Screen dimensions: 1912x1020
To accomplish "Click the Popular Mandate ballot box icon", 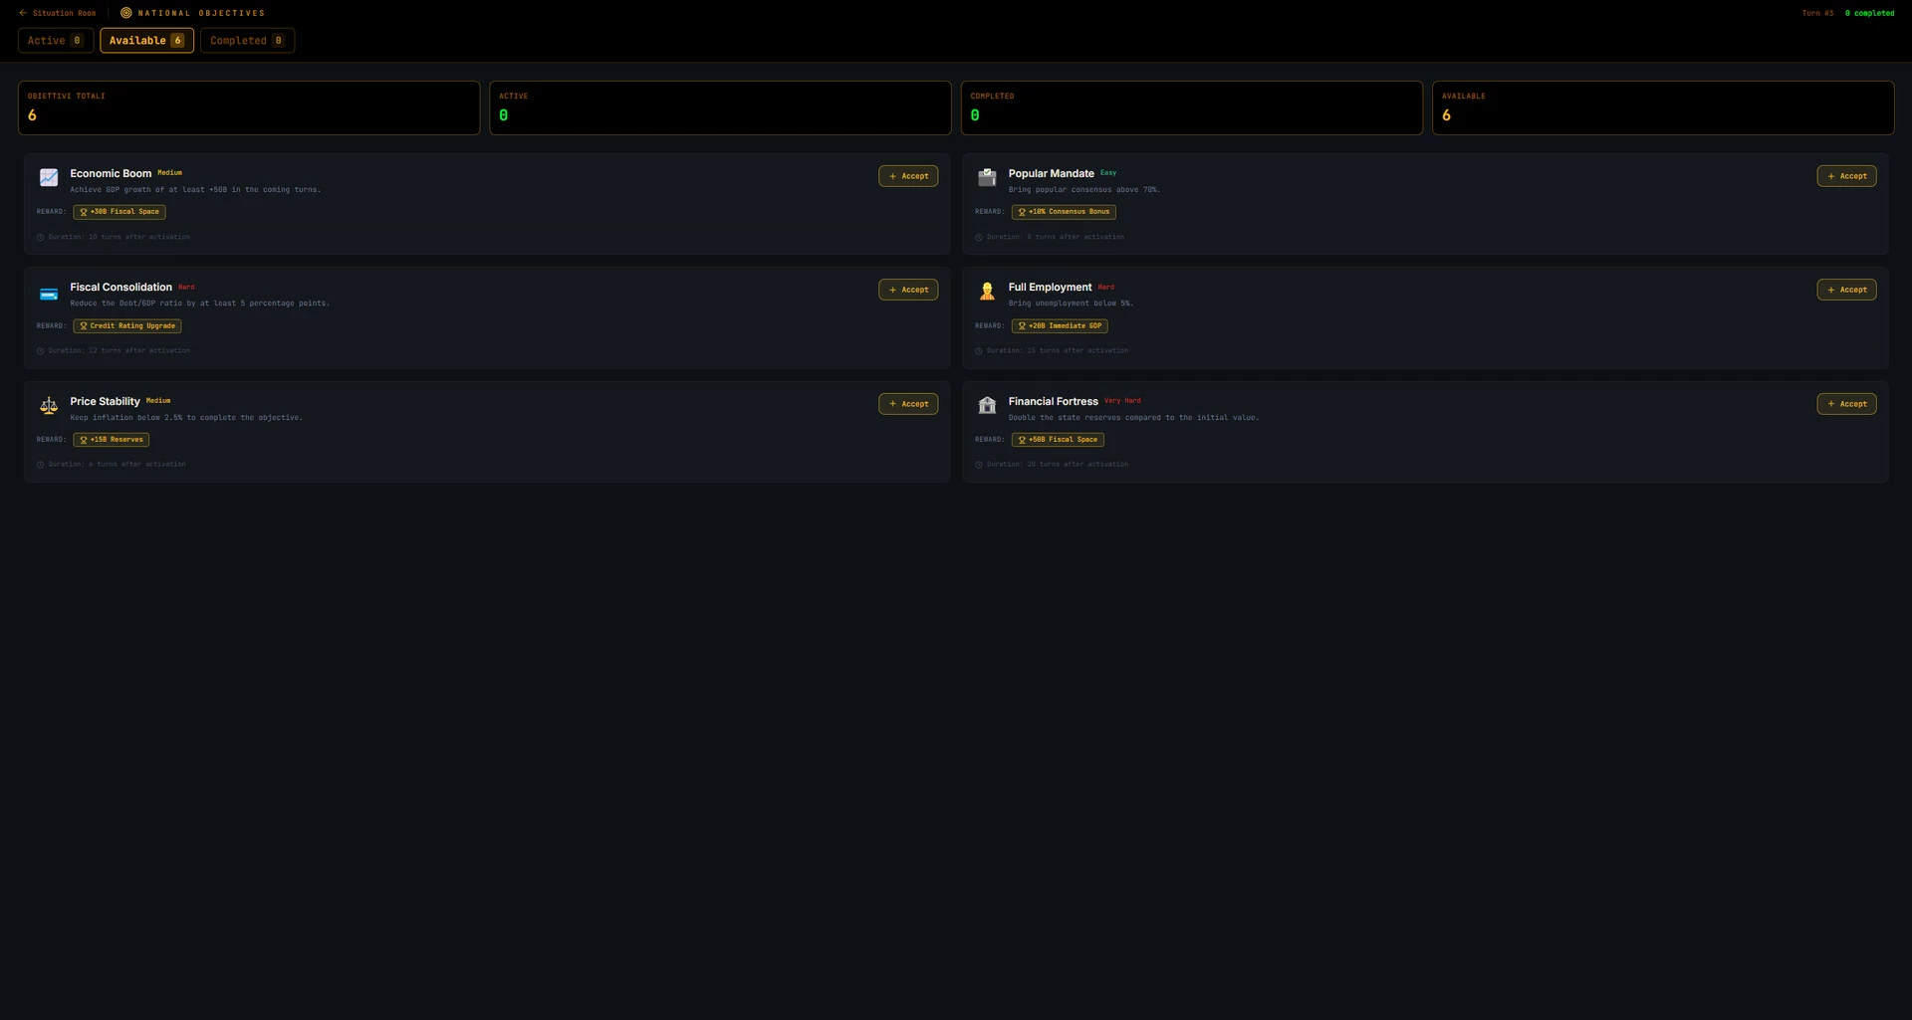I will tap(987, 177).
